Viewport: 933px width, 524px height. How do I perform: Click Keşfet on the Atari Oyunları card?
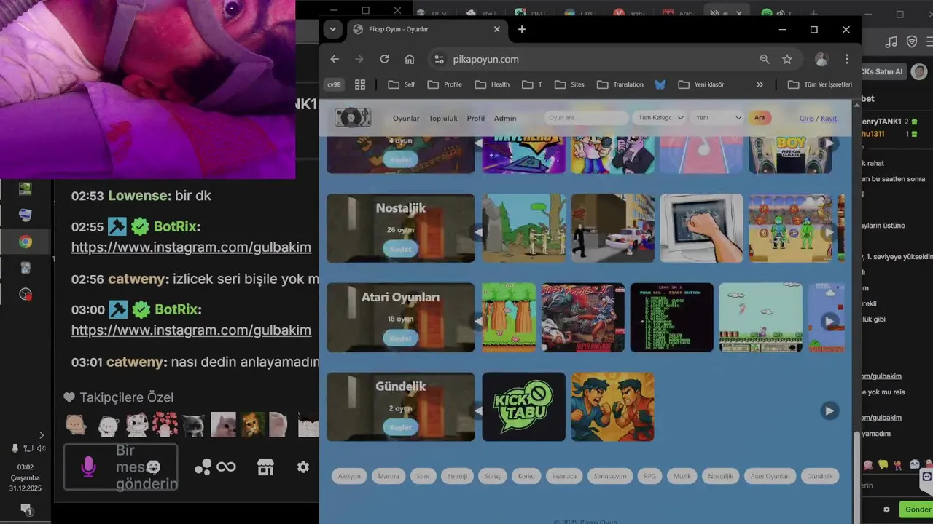[400, 338]
